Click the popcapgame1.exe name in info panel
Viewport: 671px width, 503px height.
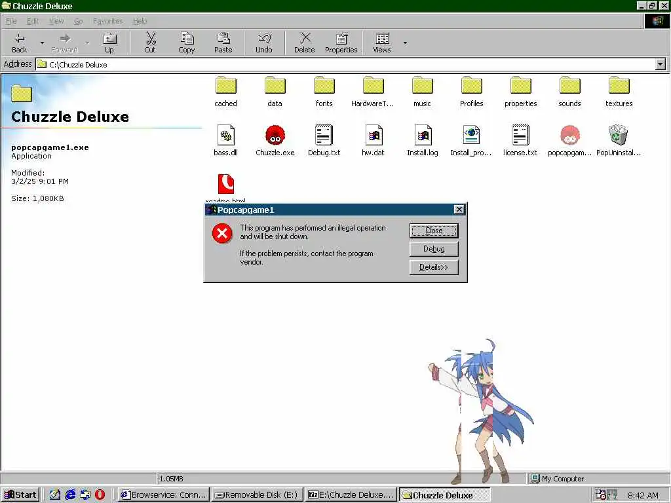[50, 147]
